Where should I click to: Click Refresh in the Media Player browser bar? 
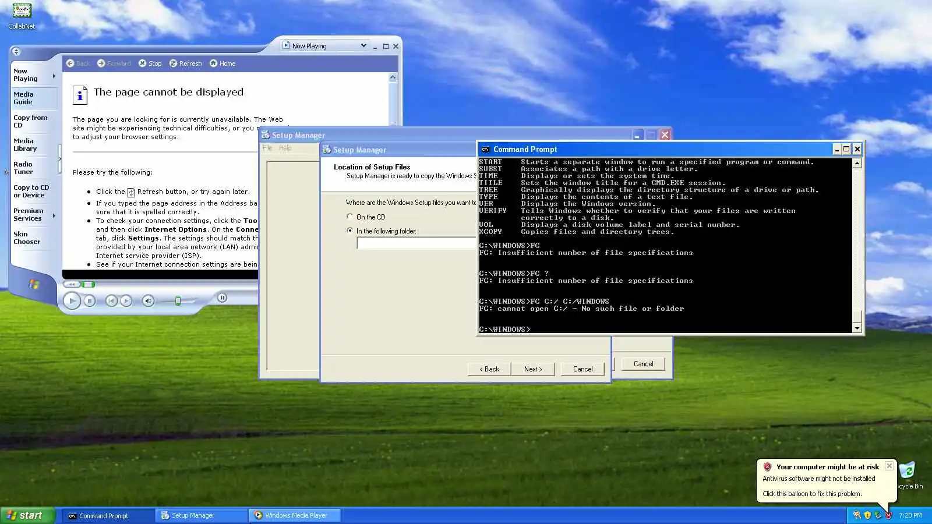(x=185, y=63)
